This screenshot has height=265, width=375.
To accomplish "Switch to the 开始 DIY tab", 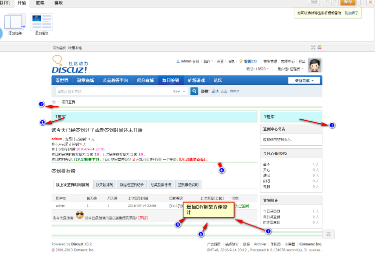I will coord(22,3).
